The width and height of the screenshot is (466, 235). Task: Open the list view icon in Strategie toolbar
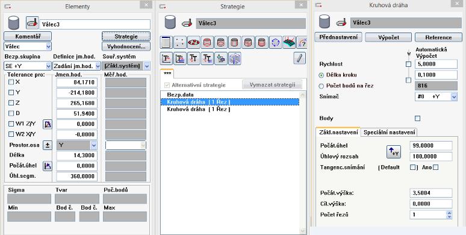166,43
